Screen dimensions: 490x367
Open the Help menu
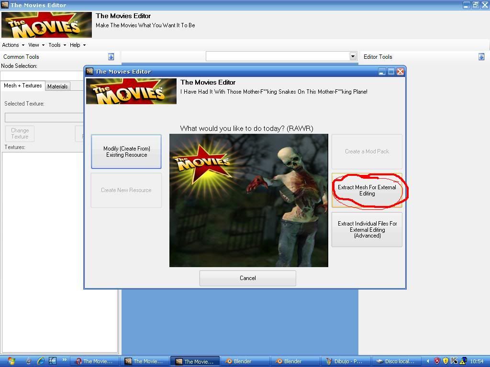coord(78,45)
